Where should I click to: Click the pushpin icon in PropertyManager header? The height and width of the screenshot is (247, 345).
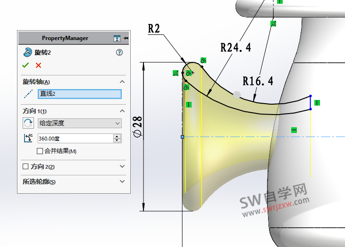(x=126, y=38)
